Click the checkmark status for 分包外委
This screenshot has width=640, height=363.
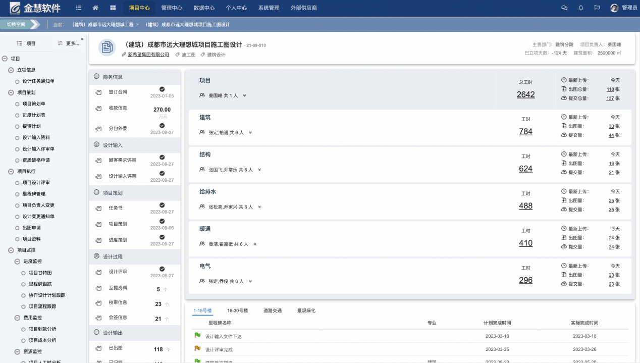[162, 126]
